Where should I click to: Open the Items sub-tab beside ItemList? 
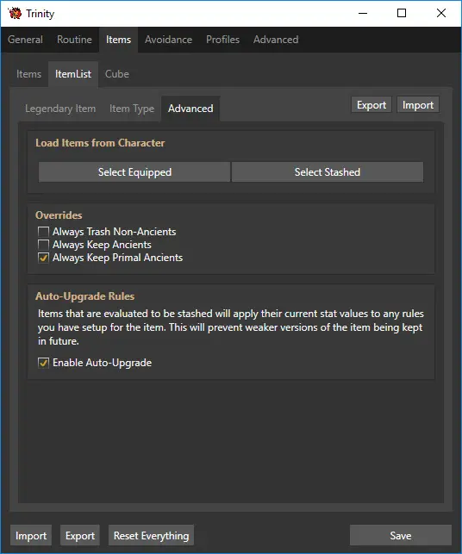(28, 74)
